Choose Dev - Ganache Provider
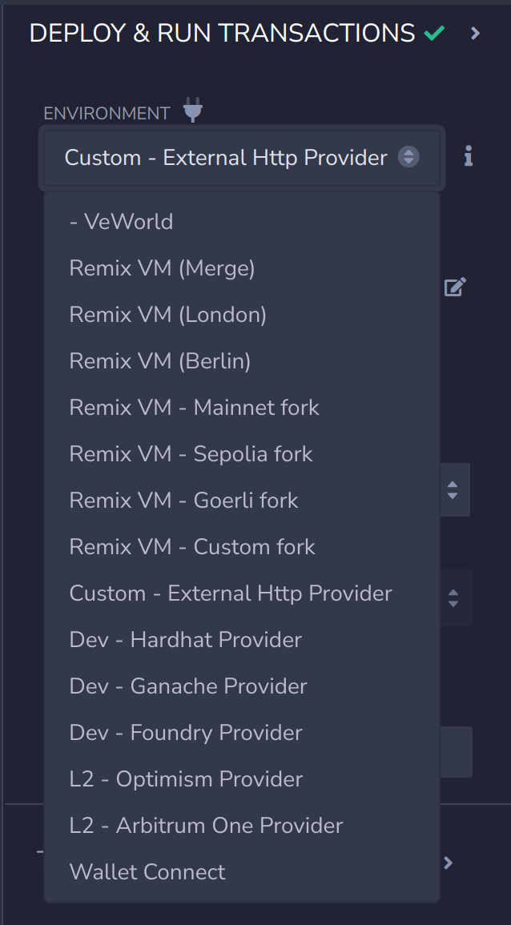This screenshot has width=511, height=925. [x=188, y=686]
